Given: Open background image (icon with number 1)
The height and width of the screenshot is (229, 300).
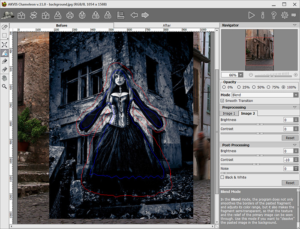Looking at the screenshot, I should [21, 15].
